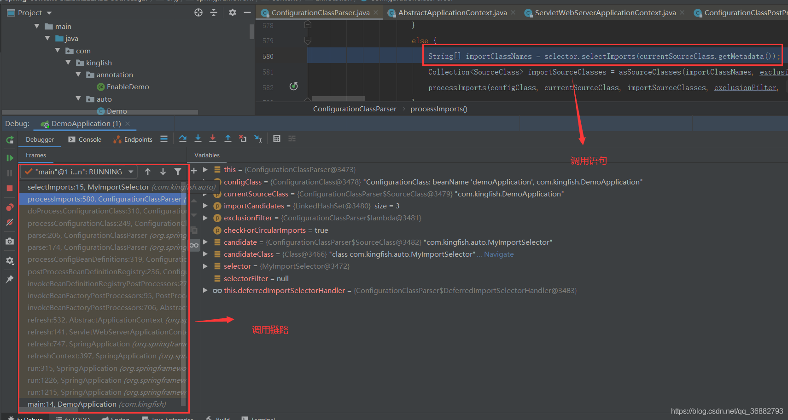Take a thread dump with the camera icon
This screenshot has width=788, height=420.
pos(10,241)
